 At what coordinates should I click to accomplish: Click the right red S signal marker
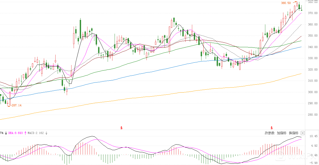[272, 128]
